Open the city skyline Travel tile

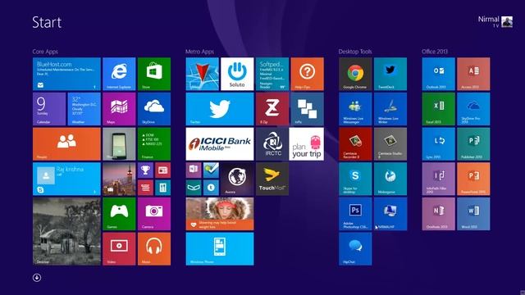tap(119, 179)
